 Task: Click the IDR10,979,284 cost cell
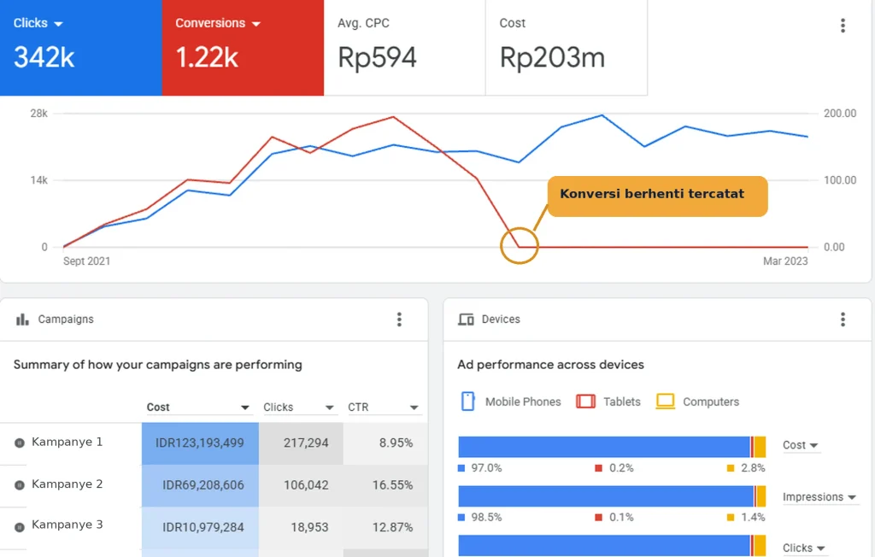coord(200,527)
